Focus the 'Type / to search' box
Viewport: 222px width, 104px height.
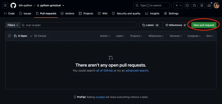[x=151, y=6]
